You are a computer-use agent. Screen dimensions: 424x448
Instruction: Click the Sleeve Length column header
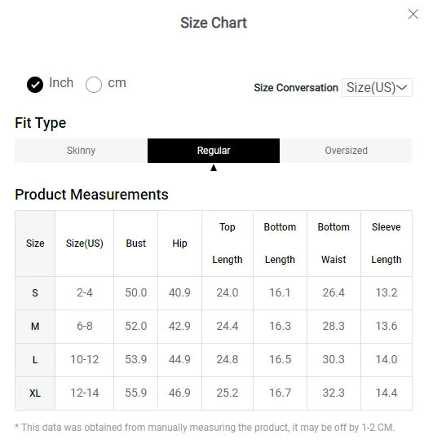pos(386,244)
